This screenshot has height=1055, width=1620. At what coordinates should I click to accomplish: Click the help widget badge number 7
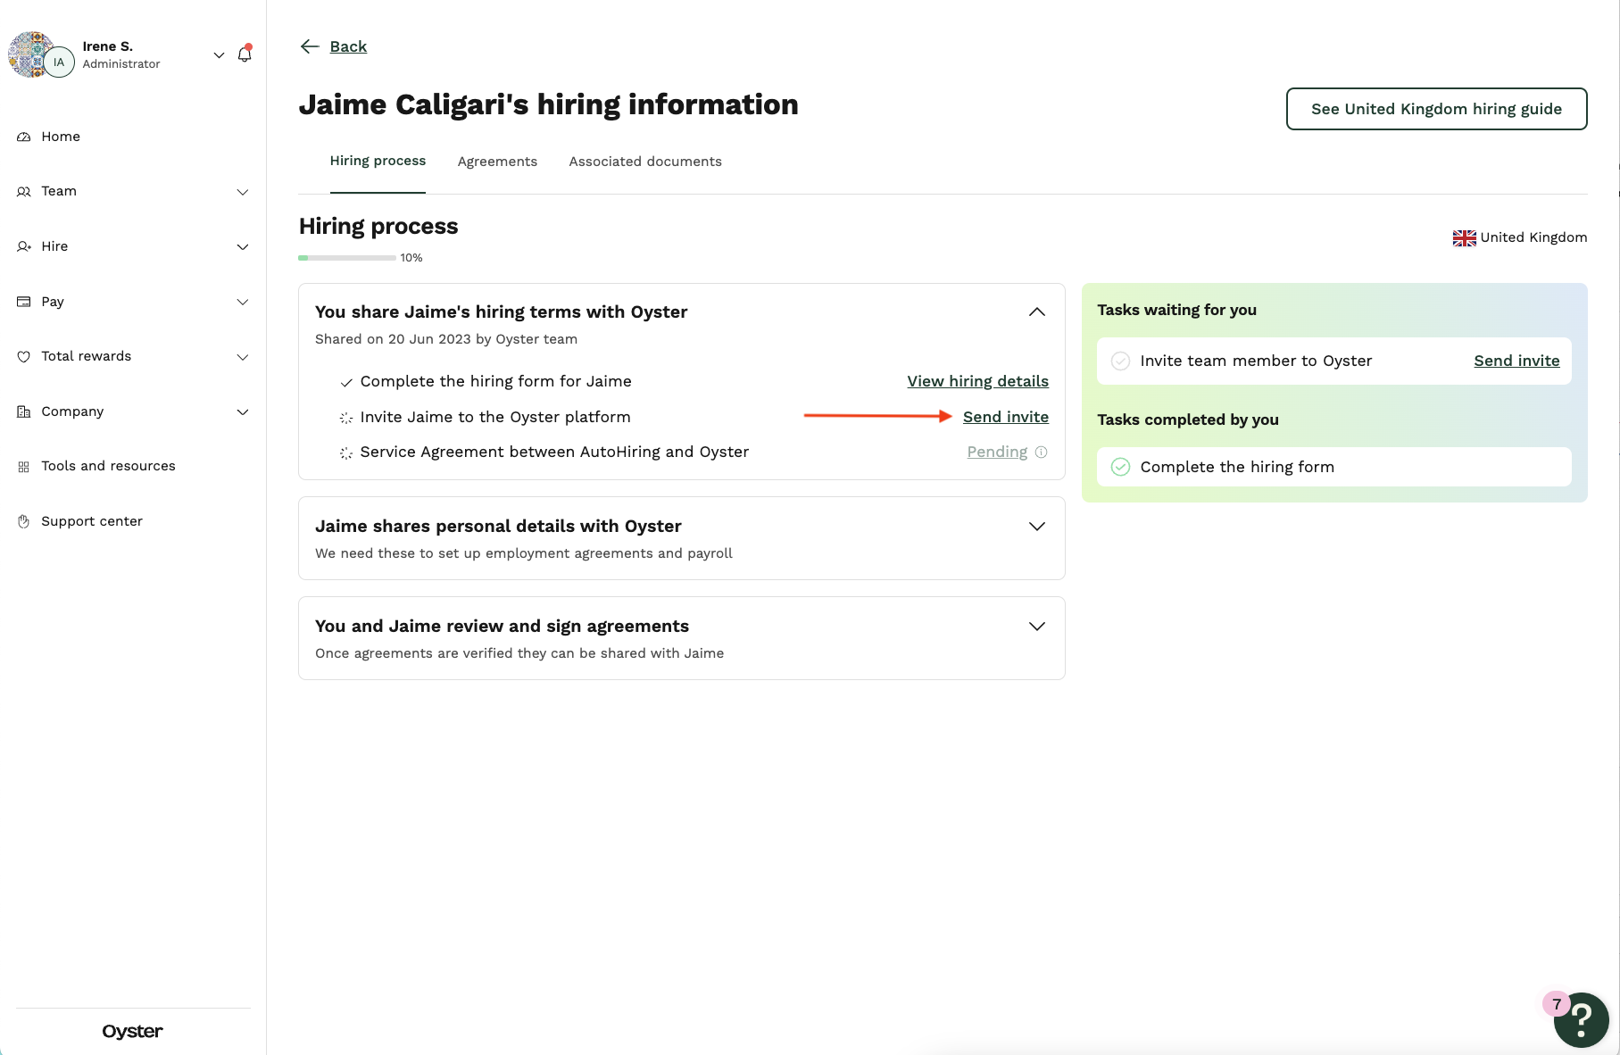coord(1557,1004)
